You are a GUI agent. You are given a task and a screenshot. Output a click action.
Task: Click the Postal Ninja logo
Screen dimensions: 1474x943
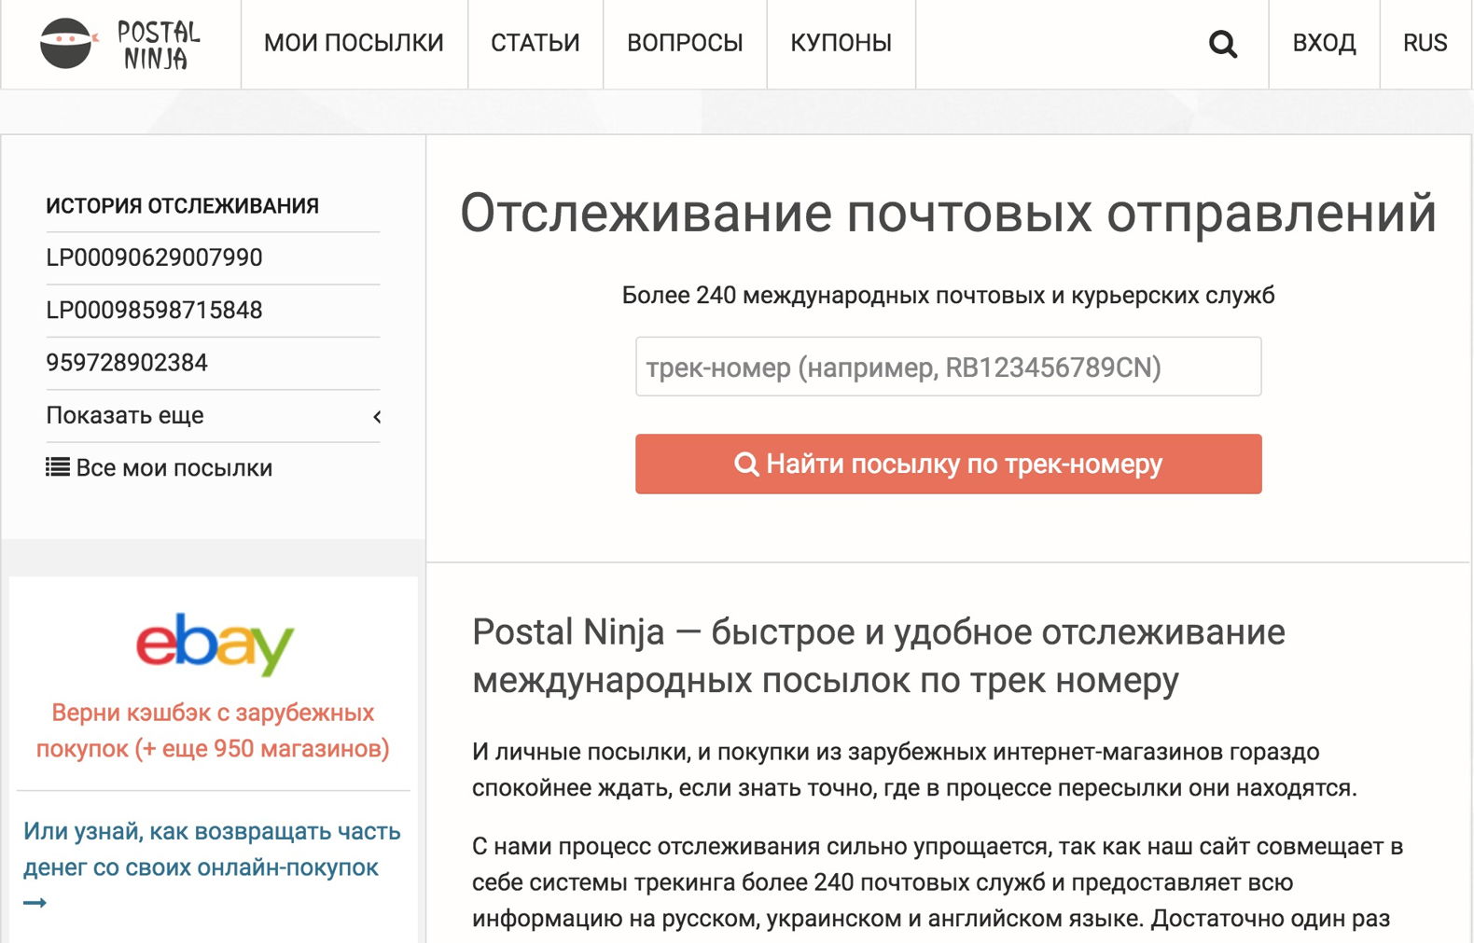click(120, 44)
